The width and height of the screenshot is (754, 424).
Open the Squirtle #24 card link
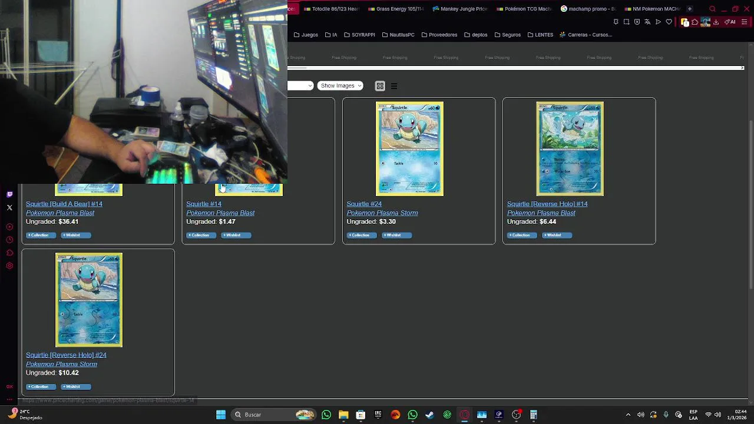(x=364, y=204)
